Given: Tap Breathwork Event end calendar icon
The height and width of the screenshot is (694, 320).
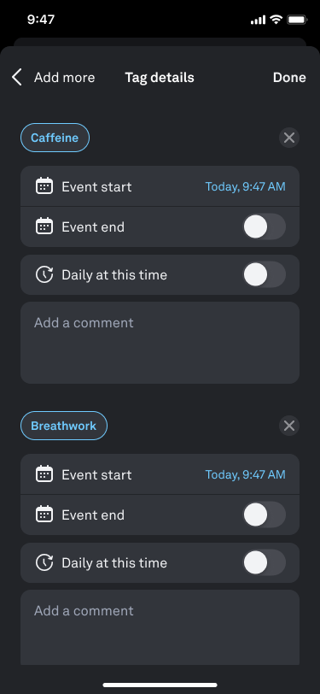Looking at the screenshot, I should pos(44,515).
